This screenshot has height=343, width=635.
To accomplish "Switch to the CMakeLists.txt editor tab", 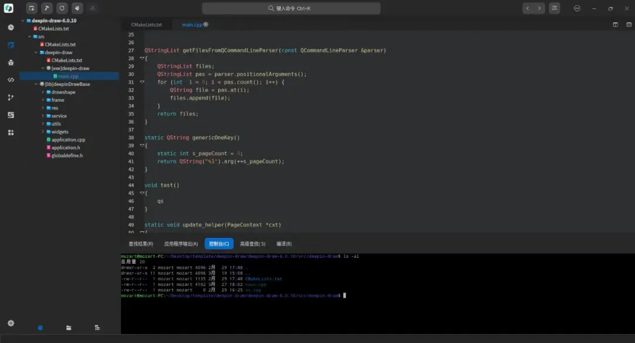I will point(146,25).
